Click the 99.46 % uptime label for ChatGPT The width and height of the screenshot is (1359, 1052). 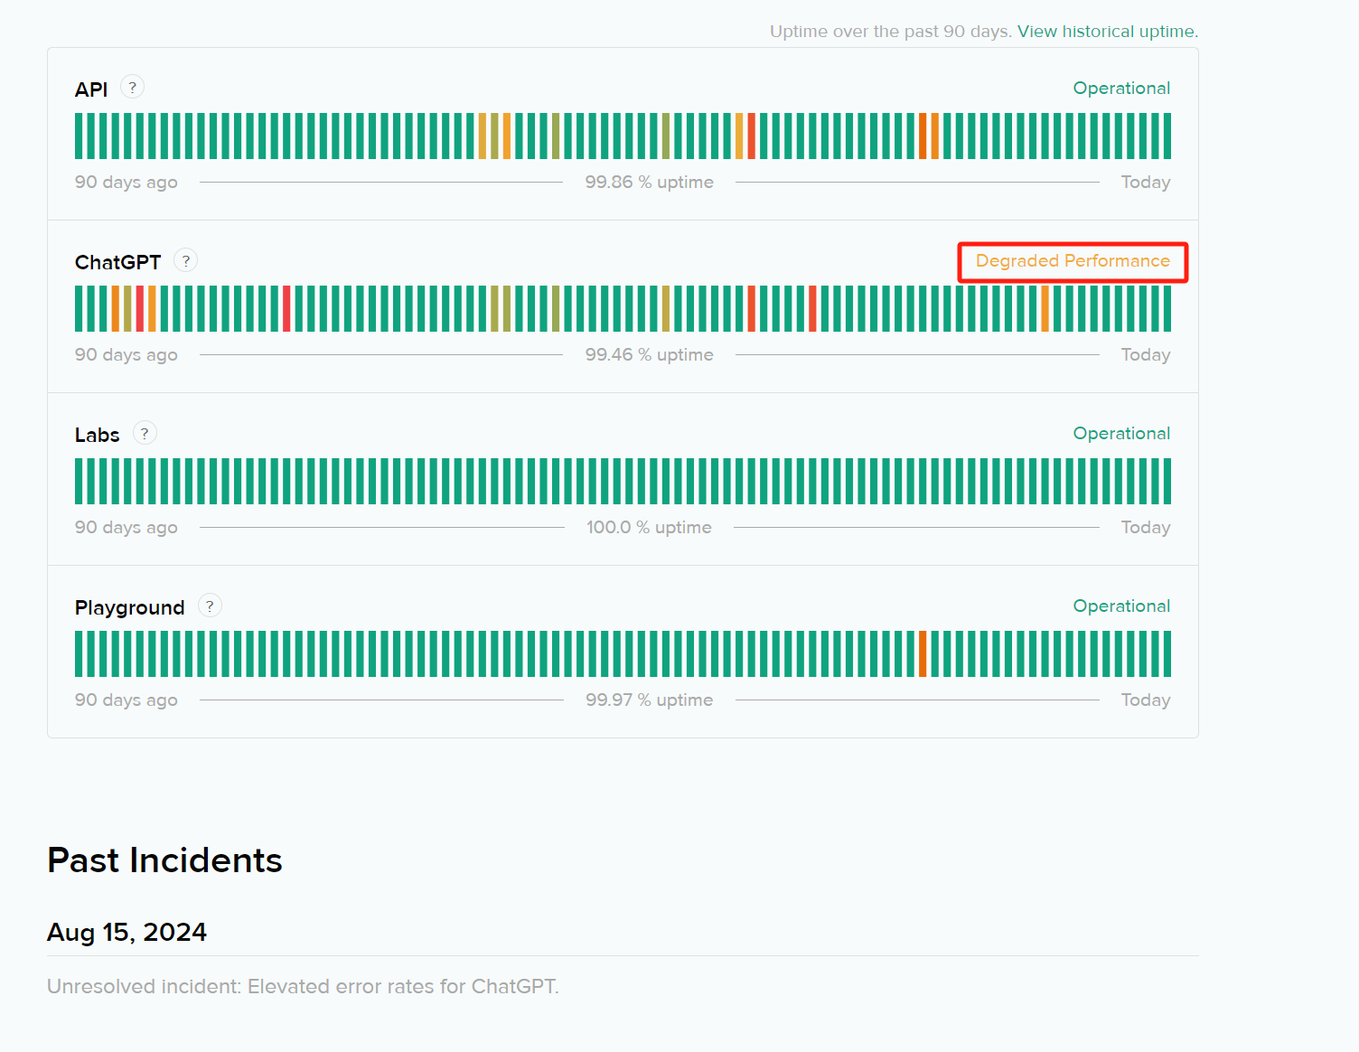pyautogui.click(x=649, y=354)
